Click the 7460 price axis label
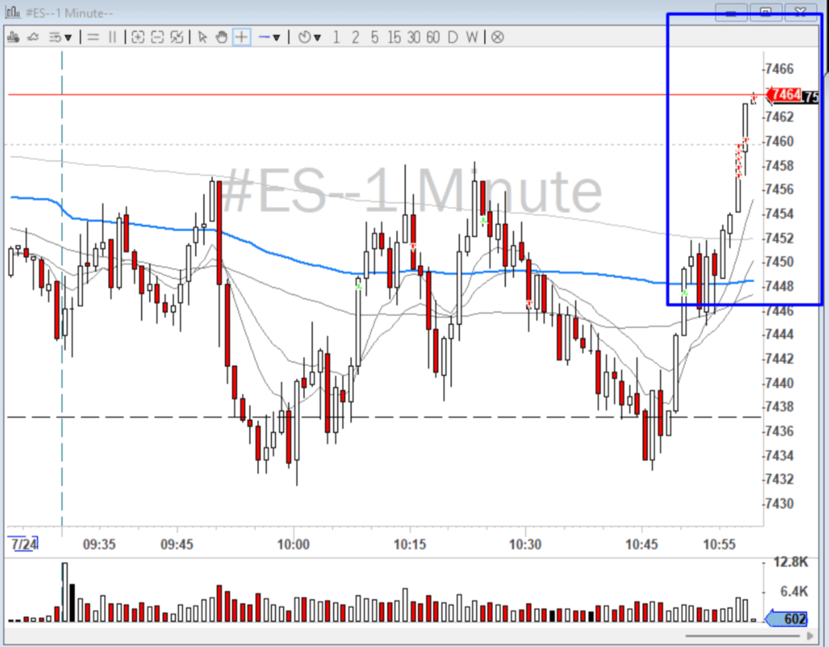829x647 pixels. click(779, 141)
